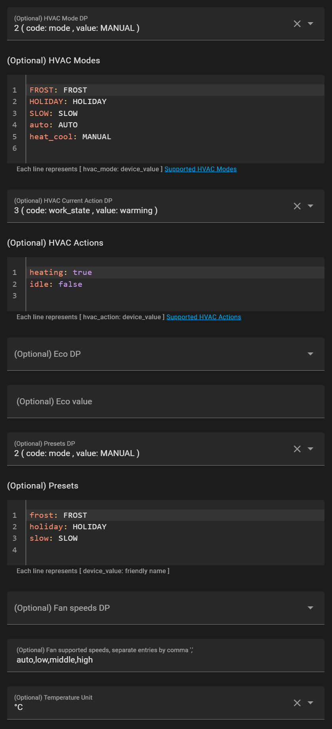Click into the Eco value field
The image size is (332, 729).
(x=166, y=401)
